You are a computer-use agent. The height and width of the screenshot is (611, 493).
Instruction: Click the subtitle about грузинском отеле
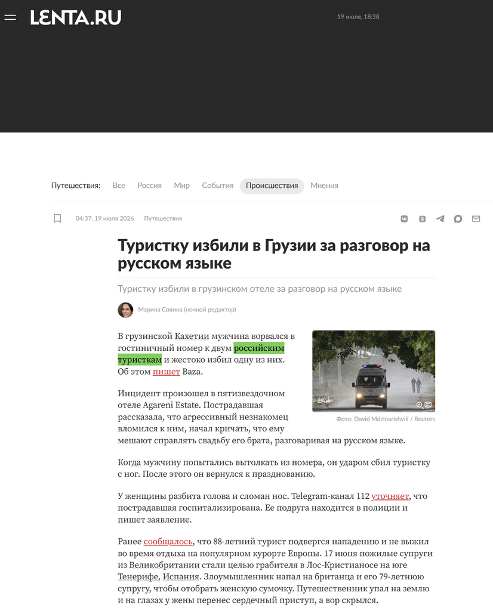pos(260,289)
